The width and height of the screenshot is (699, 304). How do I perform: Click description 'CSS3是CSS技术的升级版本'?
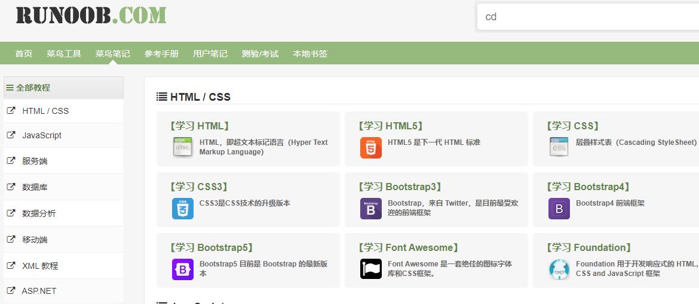tap(245, 203)
